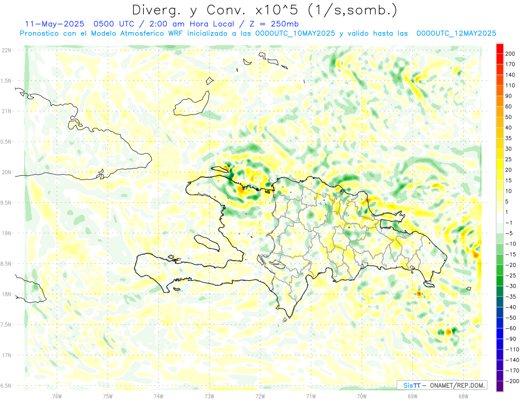Click the colorbar label '170'
The width and height of the screenshot is (520, 402).
pyautogui.click(x=511, y=64)
